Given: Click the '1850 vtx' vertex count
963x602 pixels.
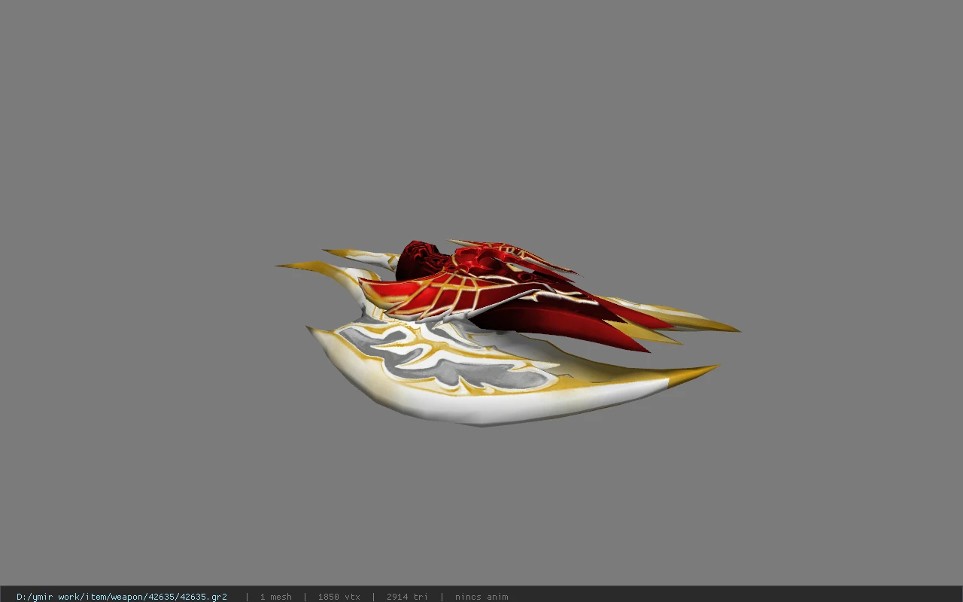Looking at the screenshot, I should tap(339, 597).
